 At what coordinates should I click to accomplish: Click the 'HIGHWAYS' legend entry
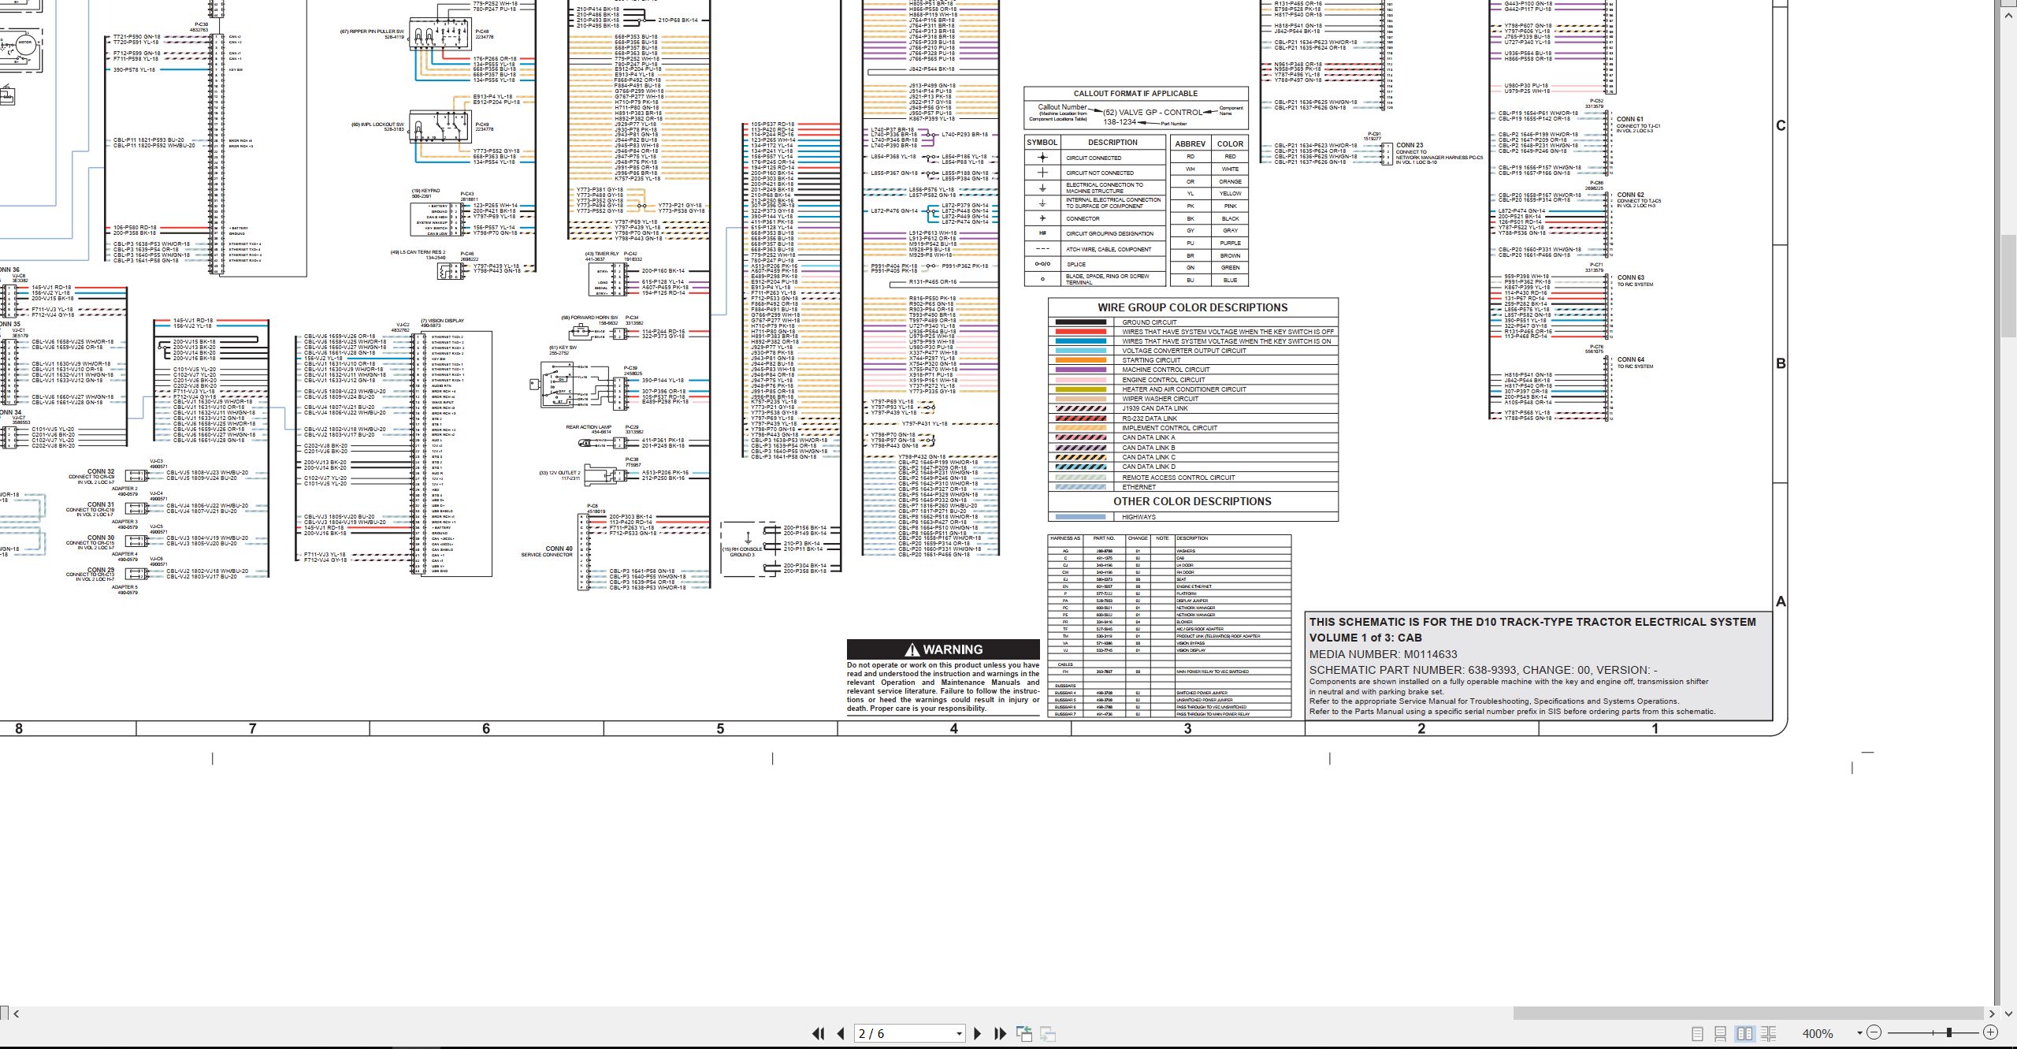pyautogui.click(x=1139, y=517)
